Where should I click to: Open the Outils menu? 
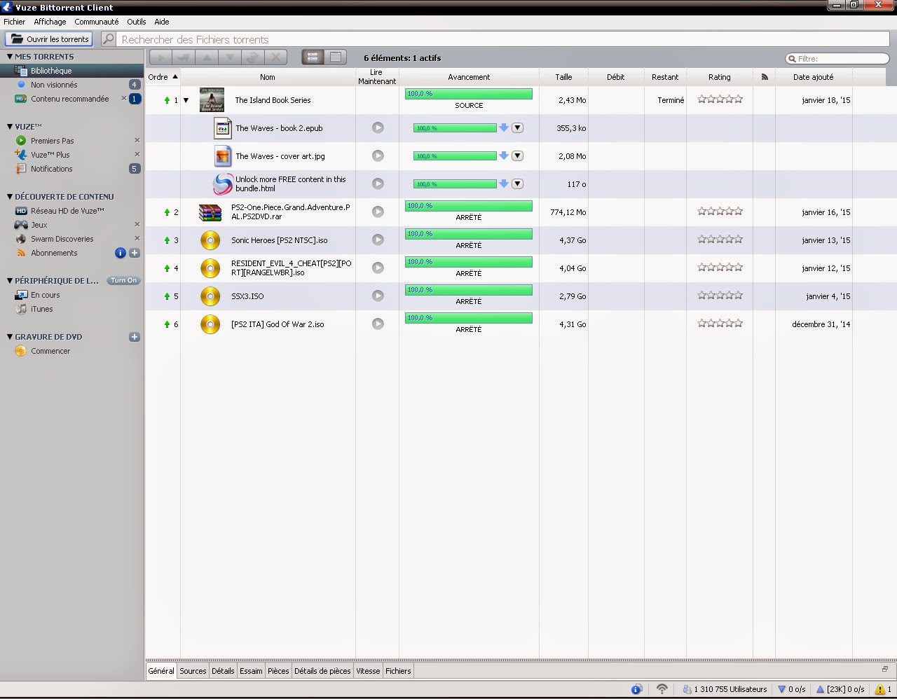coord(137,22)
